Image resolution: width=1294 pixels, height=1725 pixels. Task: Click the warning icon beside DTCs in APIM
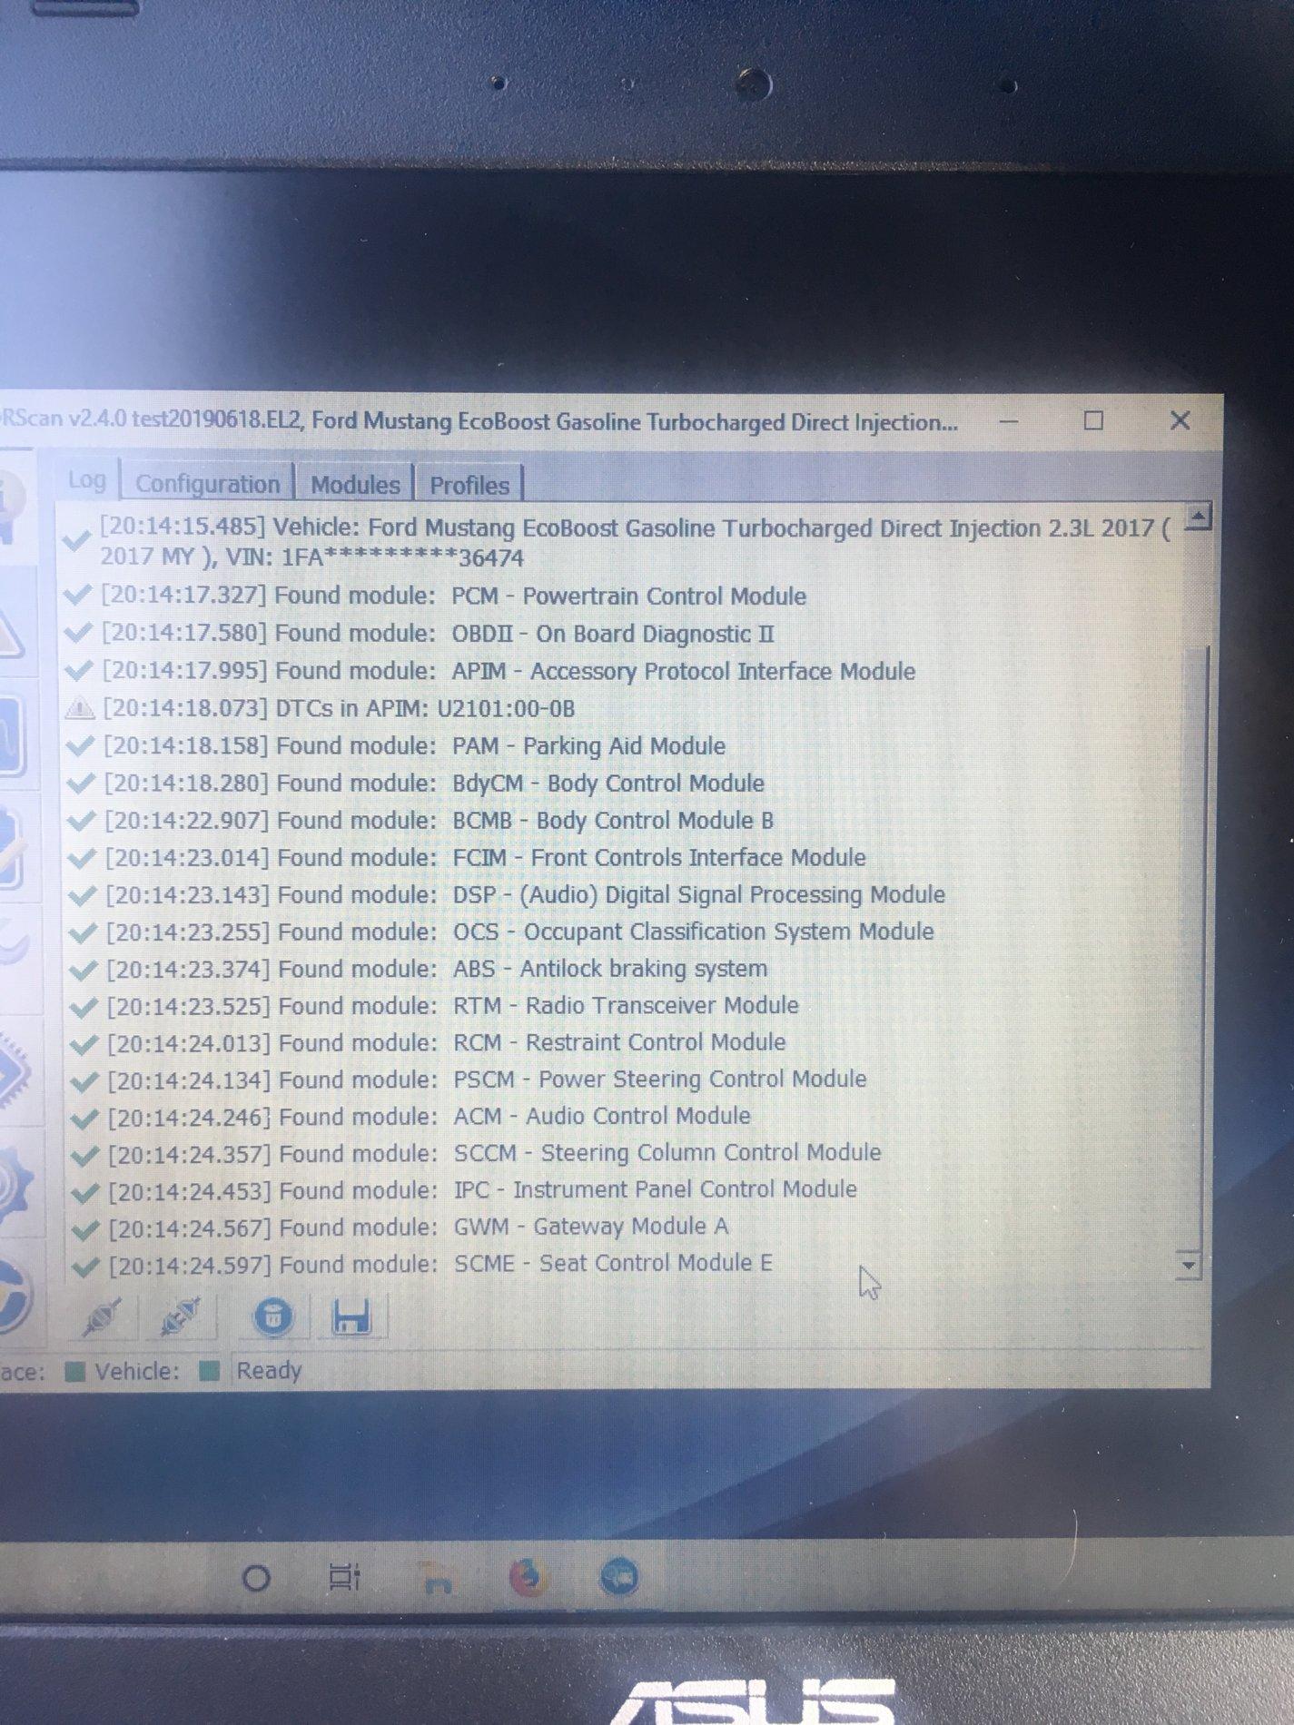[80, 708]
